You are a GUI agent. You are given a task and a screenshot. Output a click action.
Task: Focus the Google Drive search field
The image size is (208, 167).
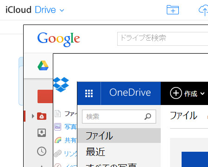point(163,39)
